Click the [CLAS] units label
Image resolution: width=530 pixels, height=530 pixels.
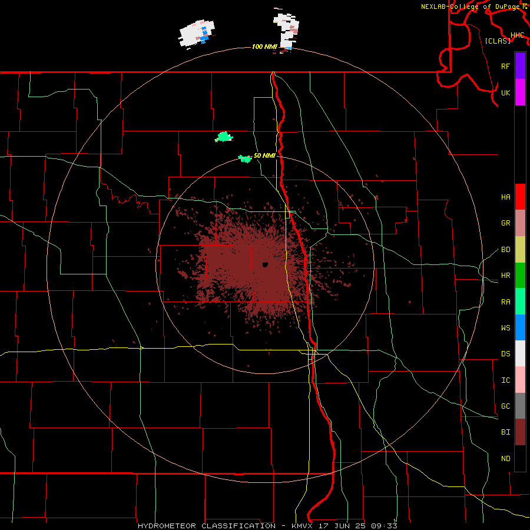(498, 41)
